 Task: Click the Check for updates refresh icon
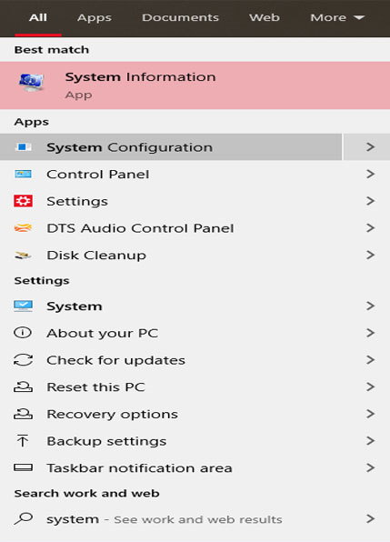pos(23,360)
